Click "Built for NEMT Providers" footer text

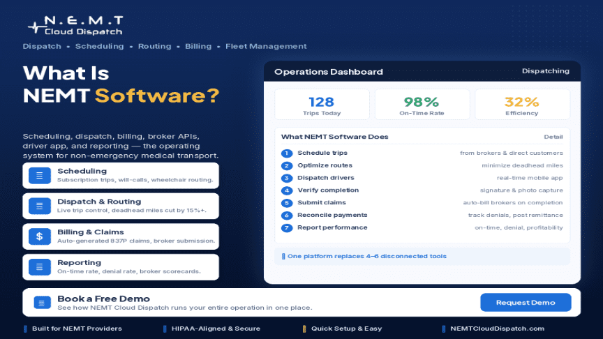click(x=77, y=329)
